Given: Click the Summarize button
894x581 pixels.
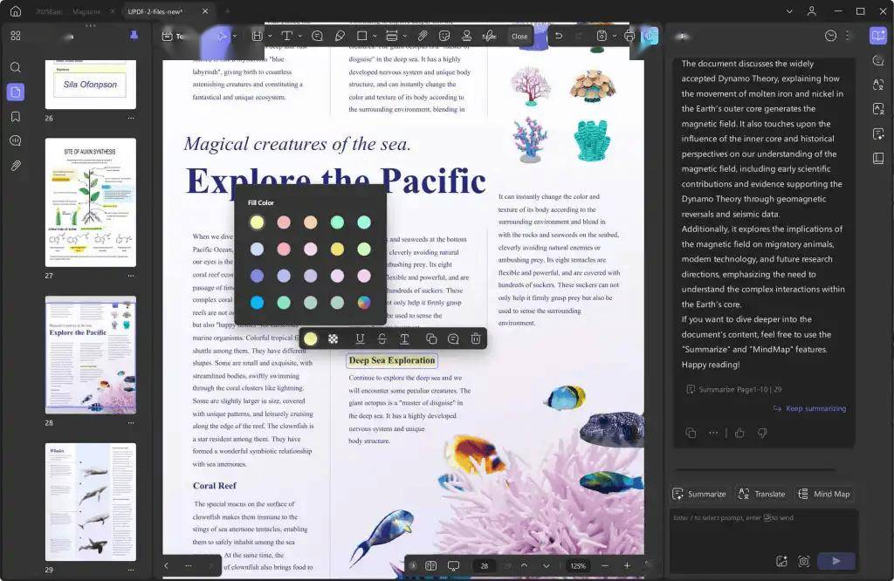Looking at the screenshot, I should [699, 494].
